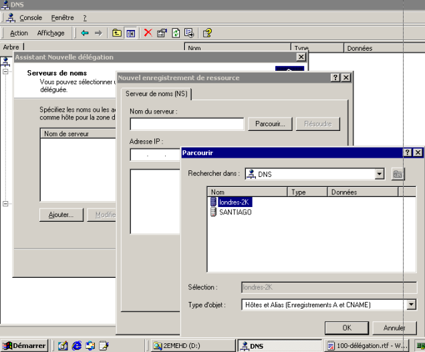Open the Action menu dropdown
This screenshot has width=425, height=352.
(x=19, y=33)
